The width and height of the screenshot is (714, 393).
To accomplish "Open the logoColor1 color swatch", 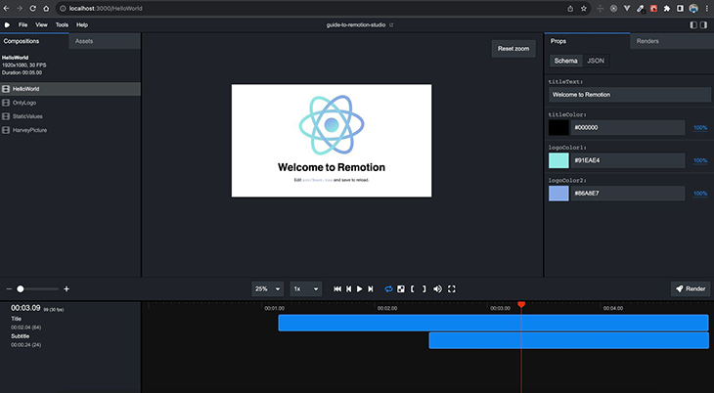I will pos(558,160).
